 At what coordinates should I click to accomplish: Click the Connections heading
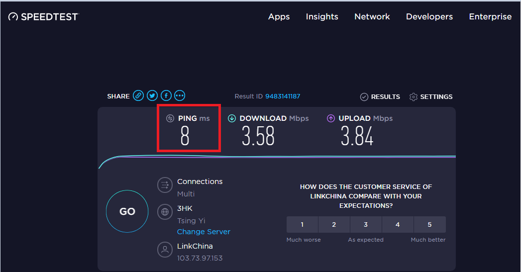200,181
